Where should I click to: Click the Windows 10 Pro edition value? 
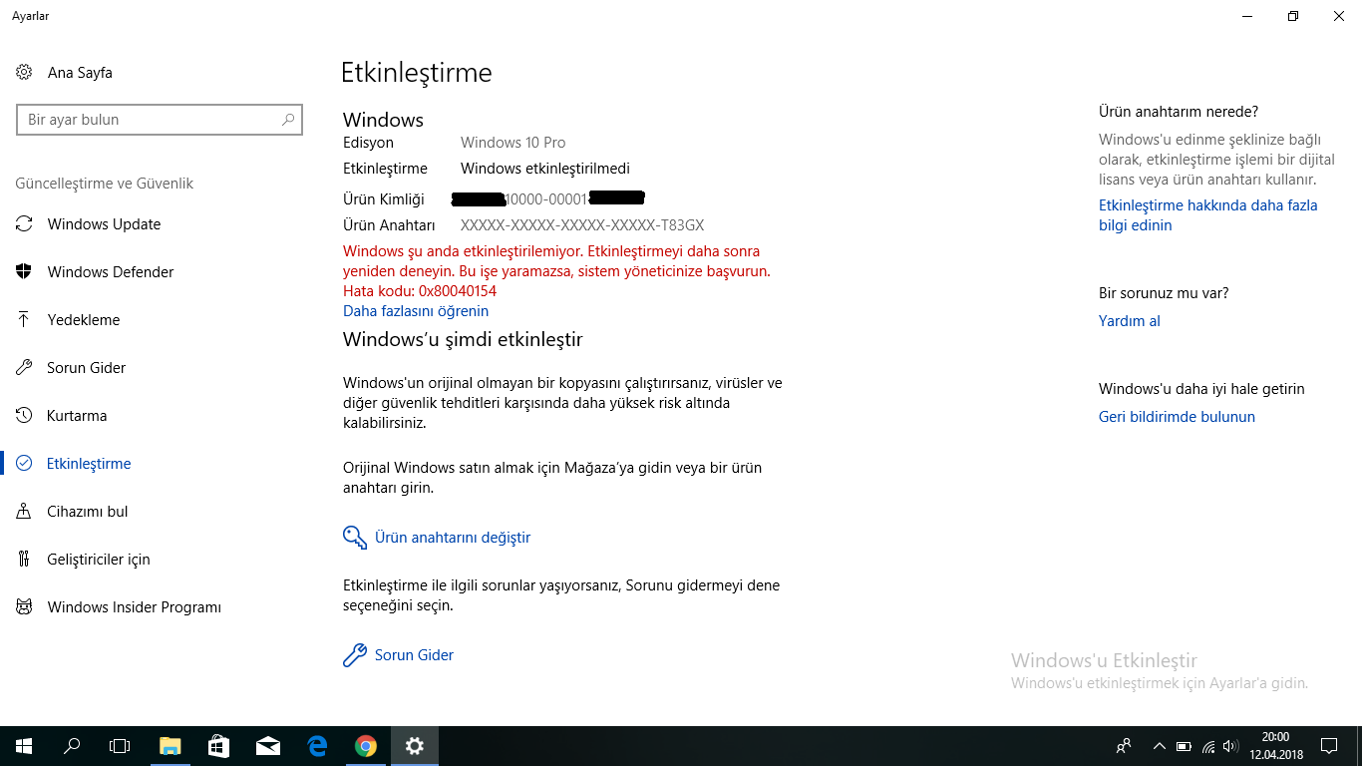(x=512, y=143)
